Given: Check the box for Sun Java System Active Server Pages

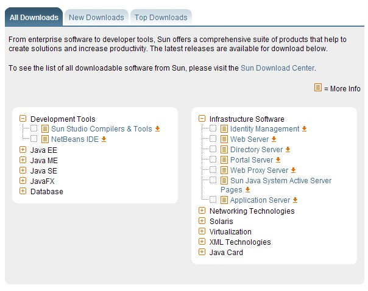Looking at the screenshot, I should (213, 180).
